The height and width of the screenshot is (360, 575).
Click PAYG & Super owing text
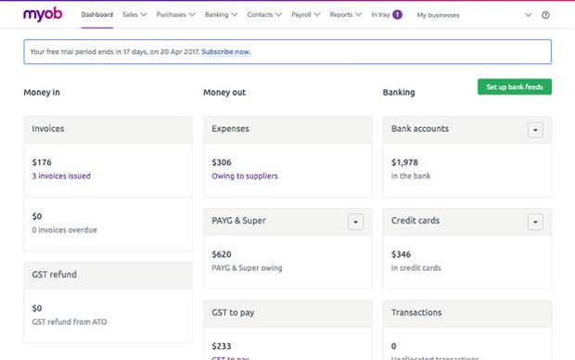point(247,268)
